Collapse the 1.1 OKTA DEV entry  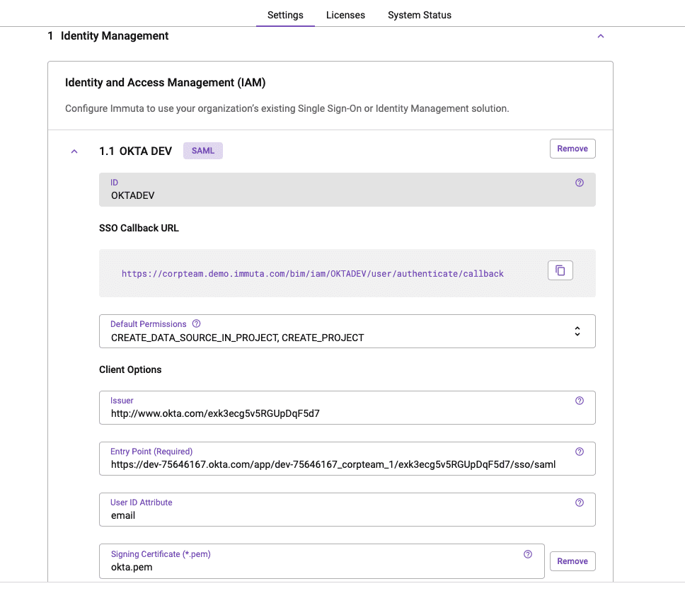pyautogui.click(x=74, y=151)
